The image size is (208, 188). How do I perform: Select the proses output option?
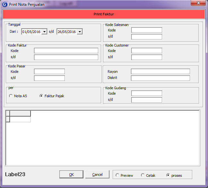point(168,175)
